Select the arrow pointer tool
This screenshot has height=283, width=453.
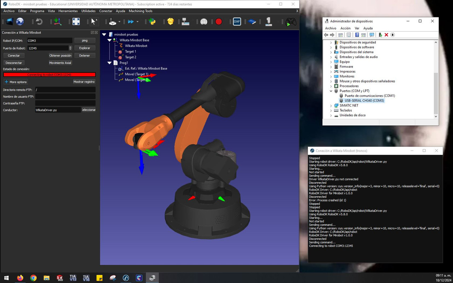tap(93, 22)
